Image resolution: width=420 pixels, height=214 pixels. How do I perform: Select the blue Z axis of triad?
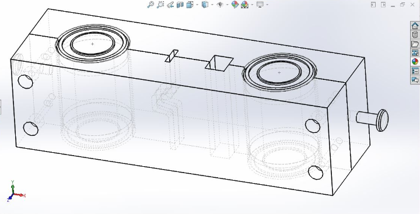coord(10,198)
